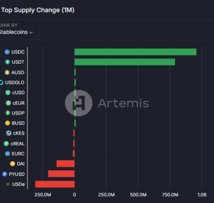Click the USDGLO coin icon

click(x=1, y=82)
